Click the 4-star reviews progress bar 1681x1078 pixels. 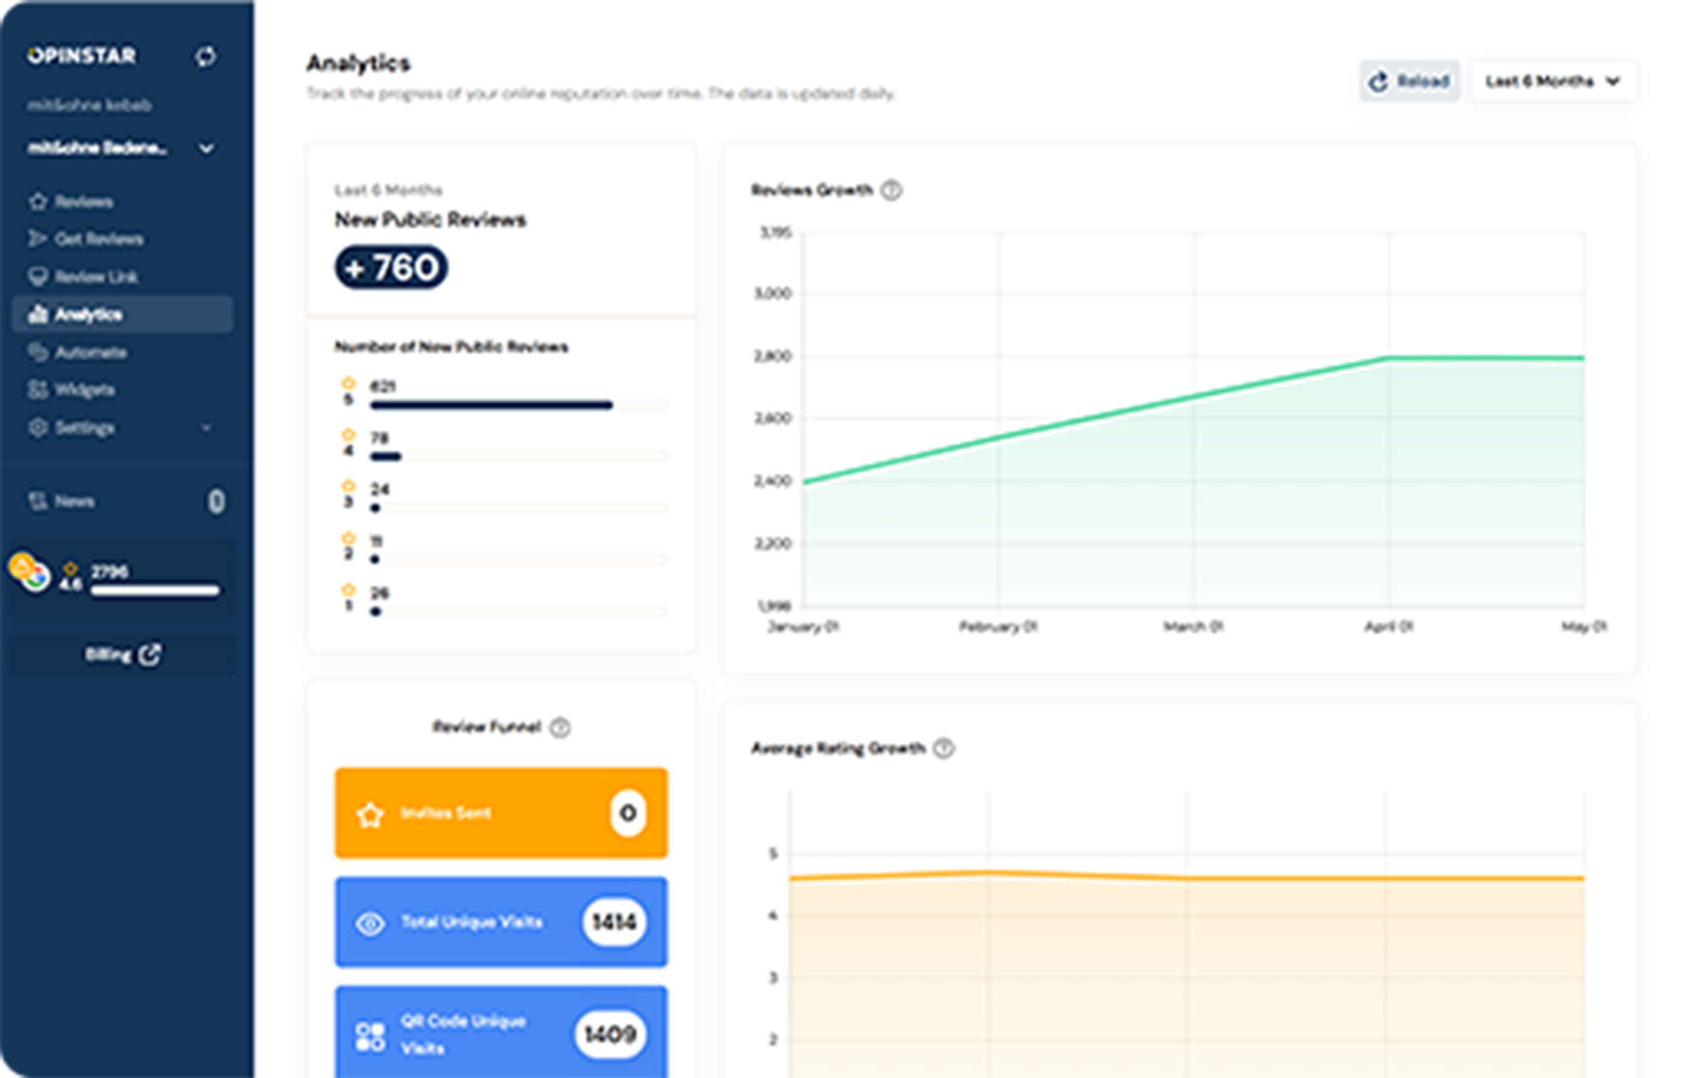519,456
